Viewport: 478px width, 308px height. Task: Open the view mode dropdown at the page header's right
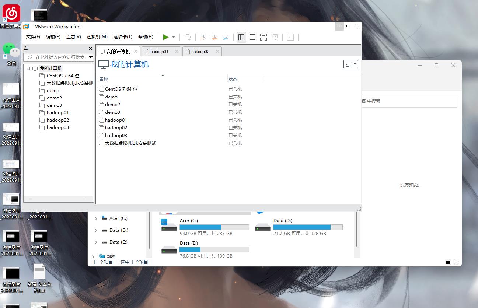click(x=350, y=64)
